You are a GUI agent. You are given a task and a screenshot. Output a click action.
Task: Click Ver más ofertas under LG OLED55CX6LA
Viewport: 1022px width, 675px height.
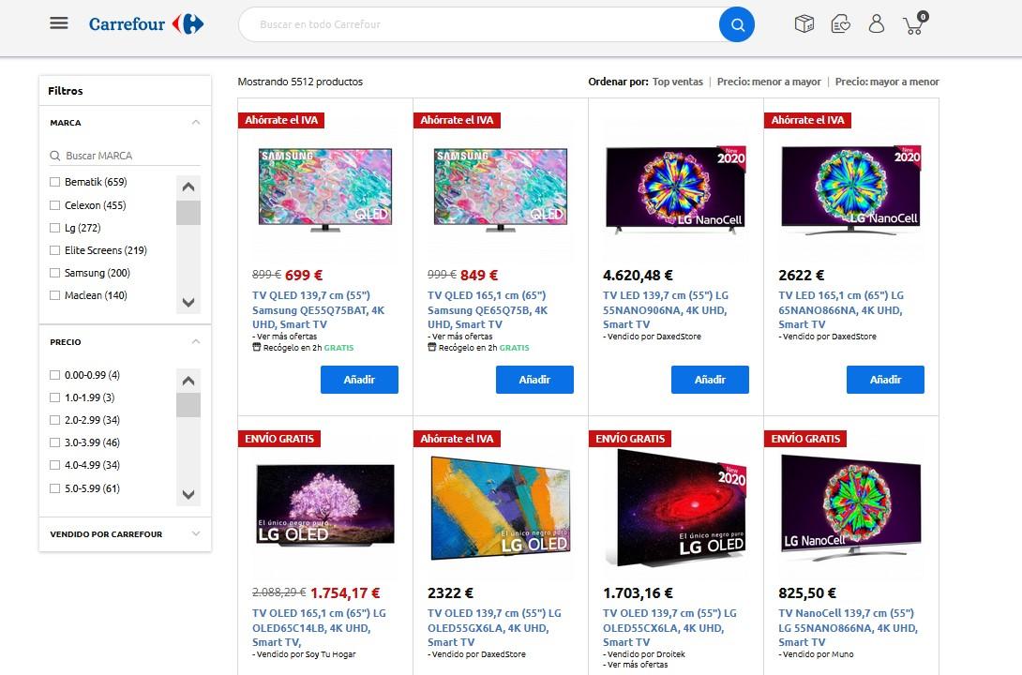[x=636, y=666]
